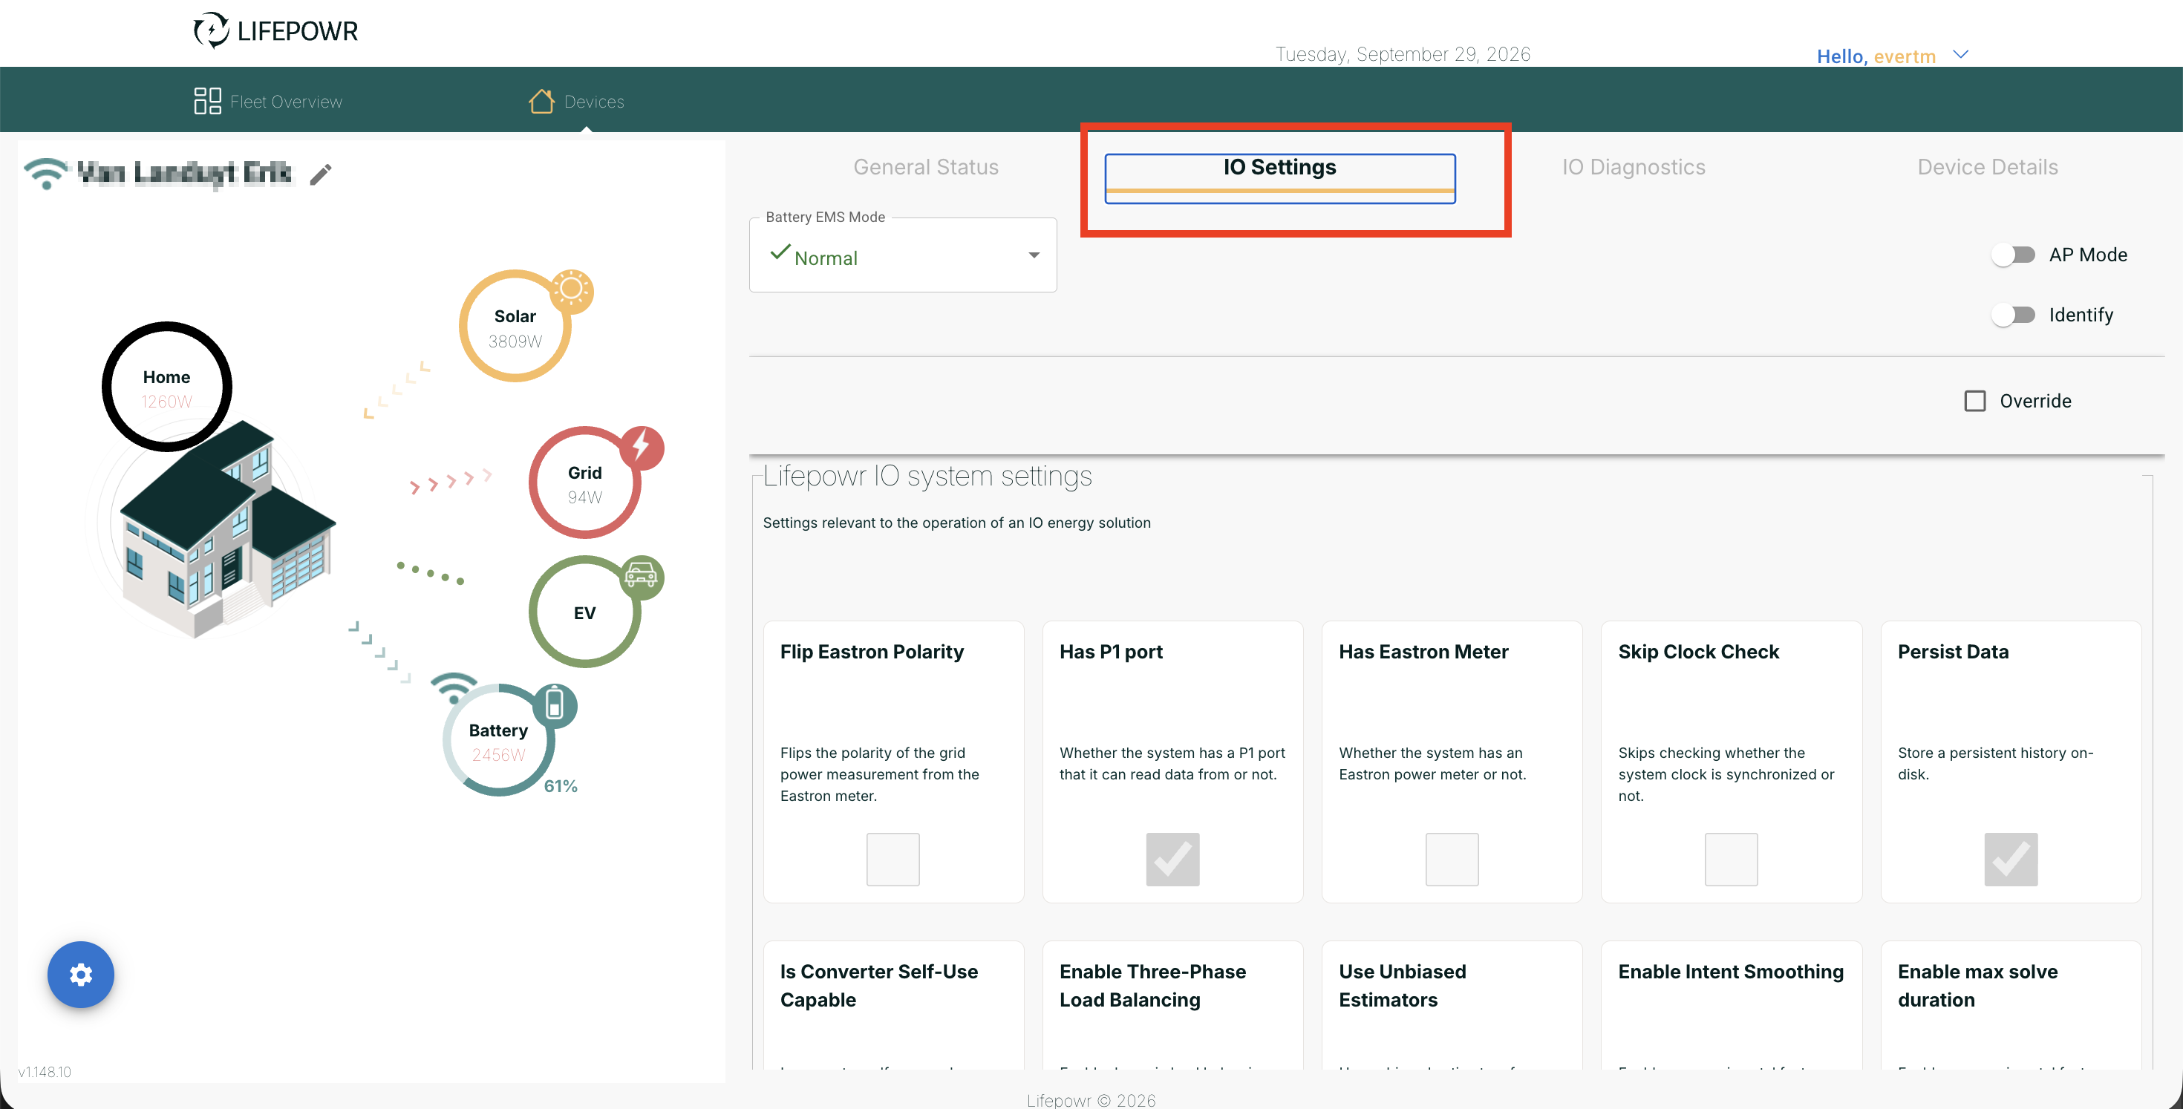Open Device Details tab
Screen dimensions: 2183x1109
(x=1988, y=167)
